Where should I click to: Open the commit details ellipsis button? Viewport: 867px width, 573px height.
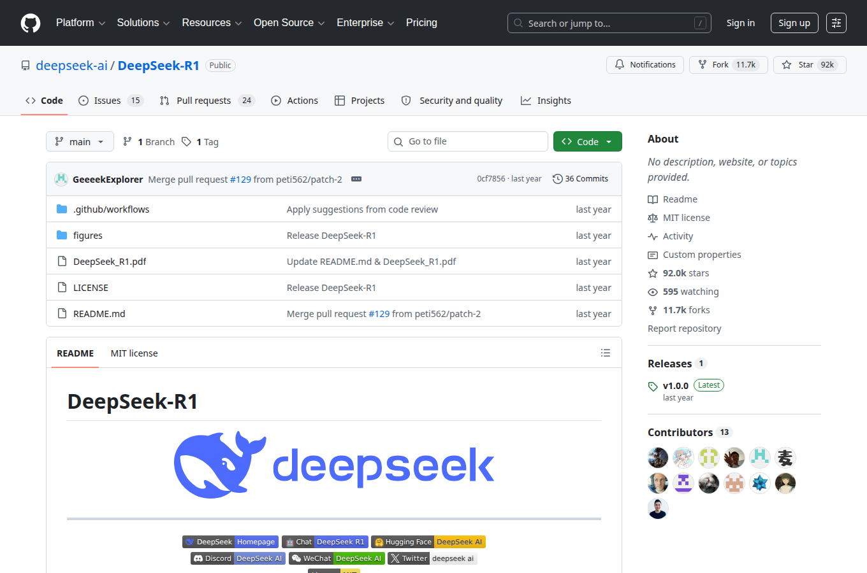tap(356, 179)
